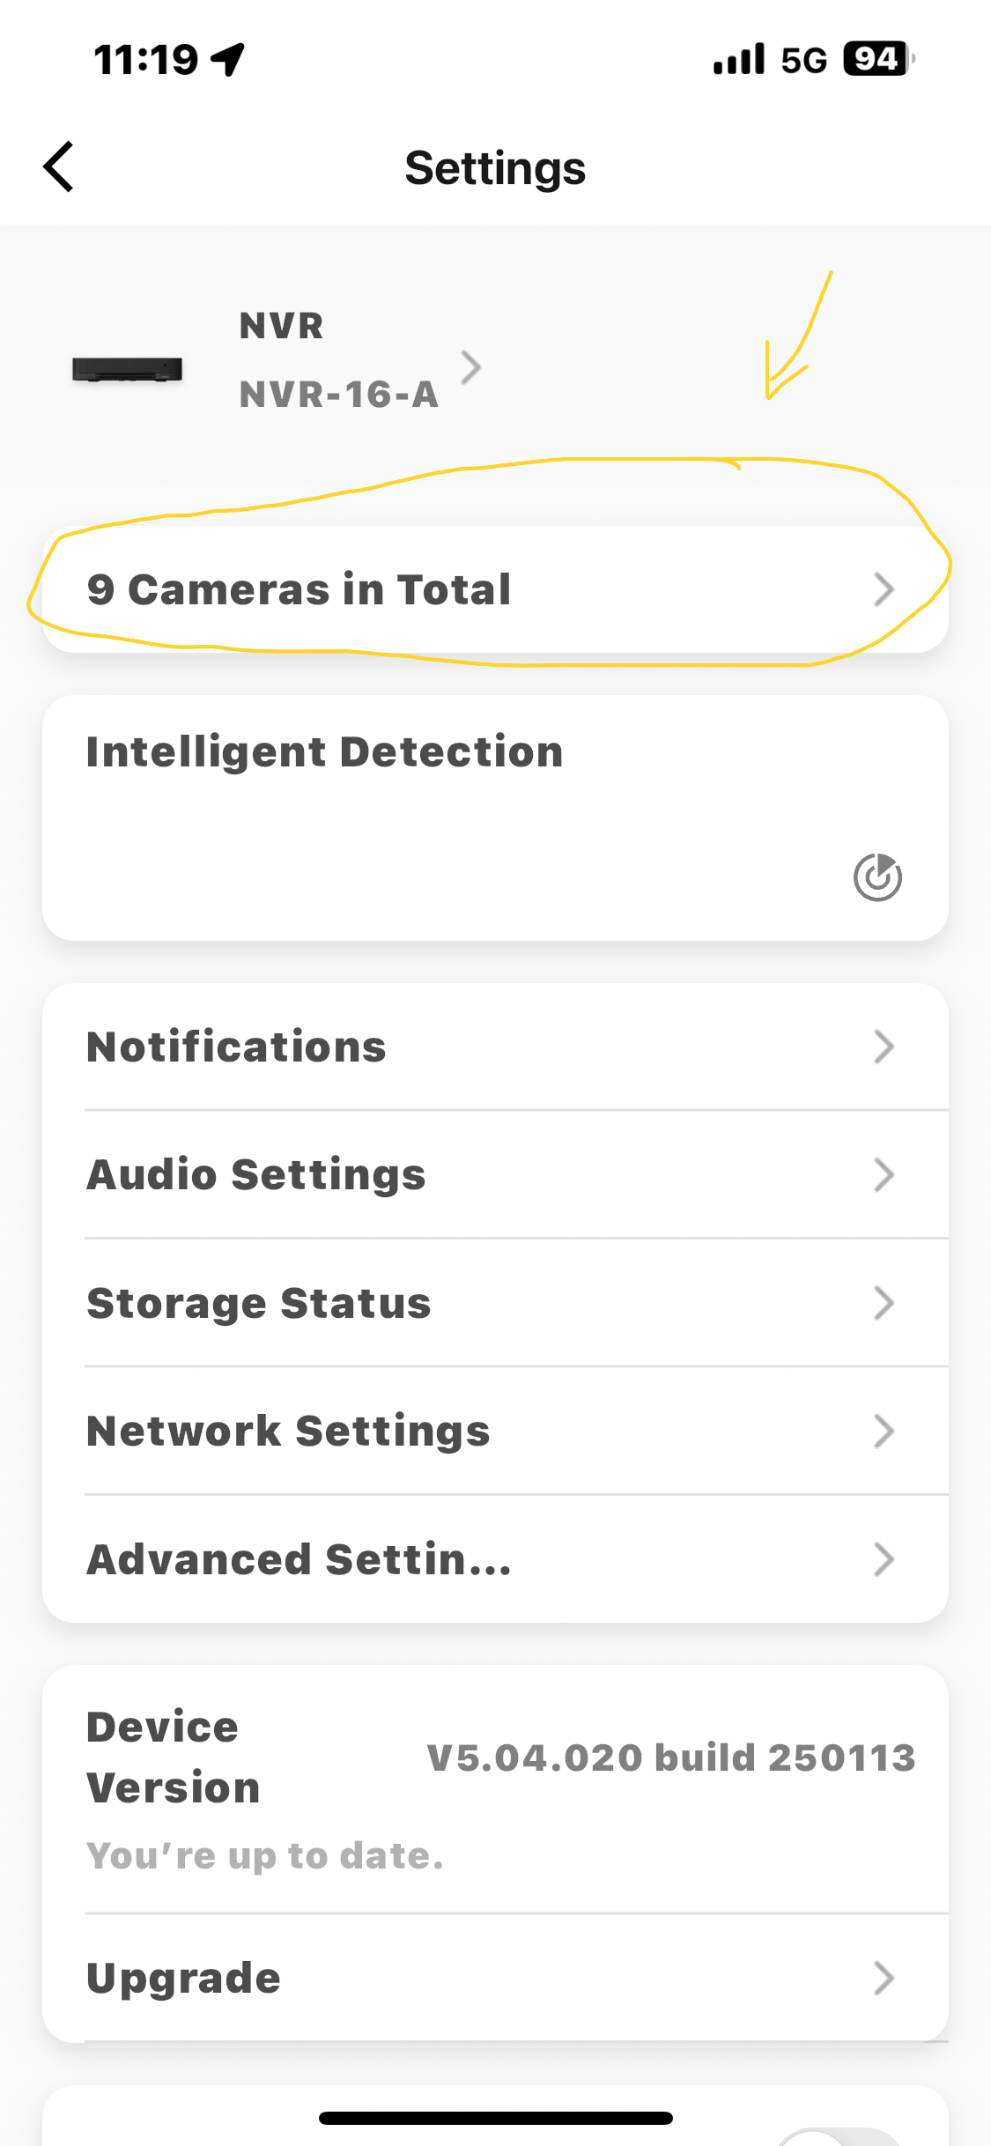The height and width of the screenshot is (2146, 991).
Task: Expand the Notifications chevron arrow
Action: [884, 1047]
